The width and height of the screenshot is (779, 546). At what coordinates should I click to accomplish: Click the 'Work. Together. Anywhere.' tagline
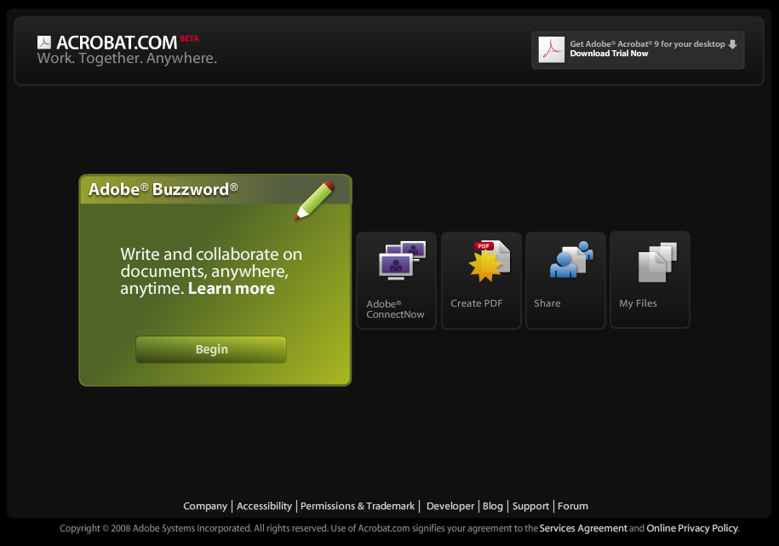[127, 58]
